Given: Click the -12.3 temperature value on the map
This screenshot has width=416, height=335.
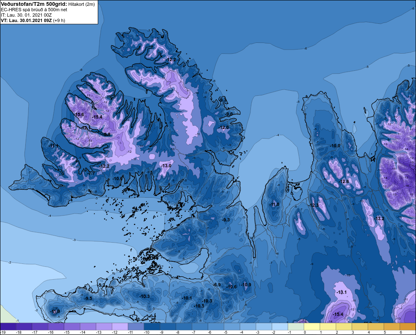Looking at the screenshot, I should [314, 205].
